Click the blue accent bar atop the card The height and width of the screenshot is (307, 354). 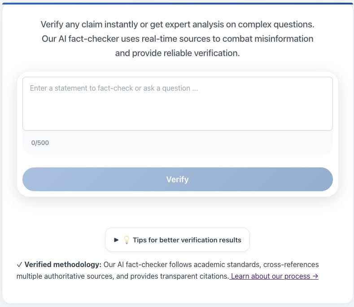tap(178, 4)
